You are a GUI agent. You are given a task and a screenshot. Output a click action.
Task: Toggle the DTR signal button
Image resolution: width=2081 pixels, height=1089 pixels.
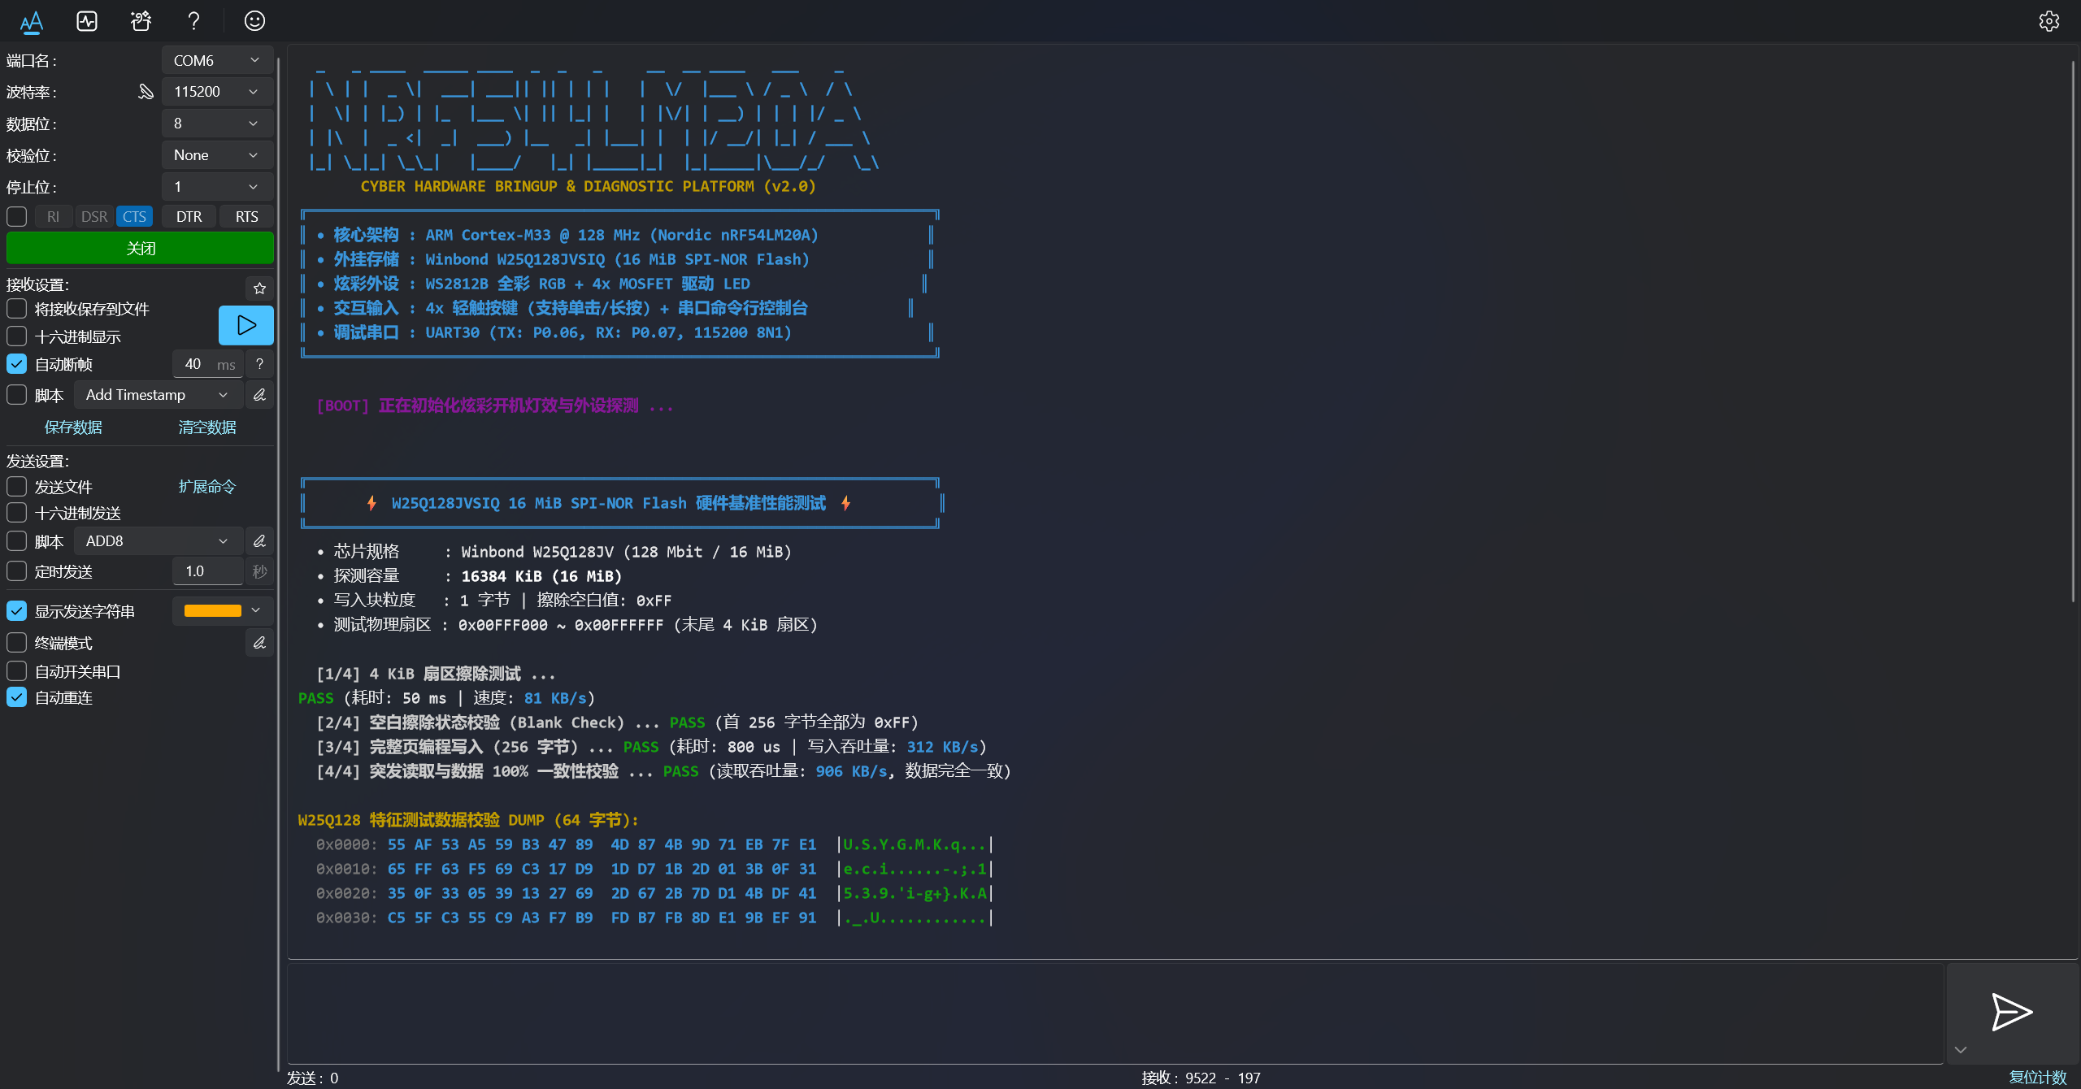(x=189, y=217)
